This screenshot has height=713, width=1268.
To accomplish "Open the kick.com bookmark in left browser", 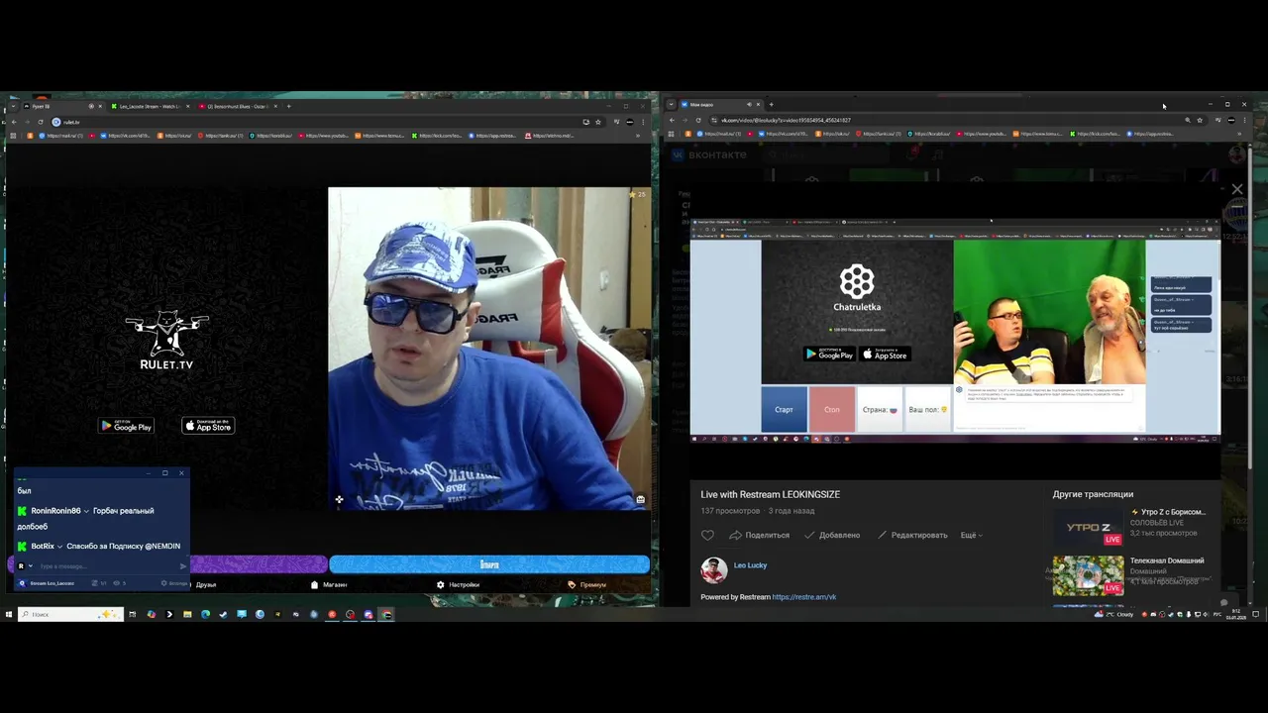I will [437, 136].
